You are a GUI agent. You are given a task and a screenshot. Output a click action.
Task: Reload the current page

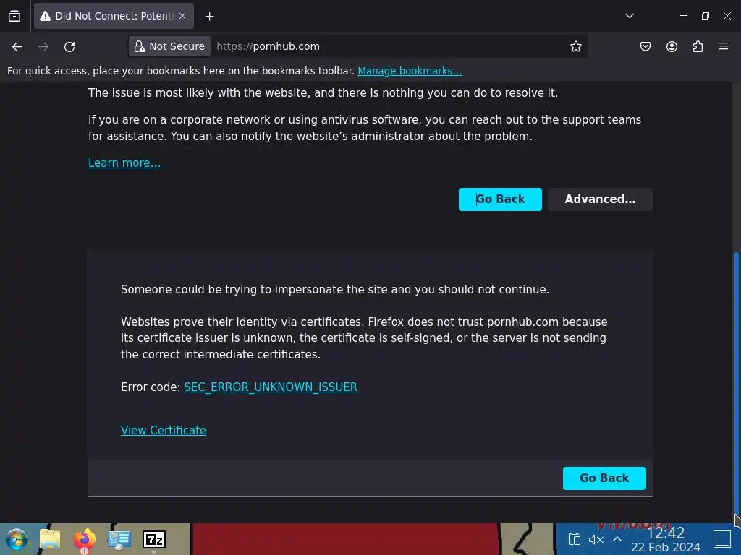pyautogui.click(x=69, y=47)
